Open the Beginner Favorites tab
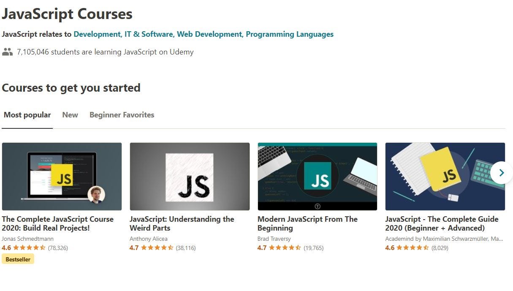 point(122,115)
